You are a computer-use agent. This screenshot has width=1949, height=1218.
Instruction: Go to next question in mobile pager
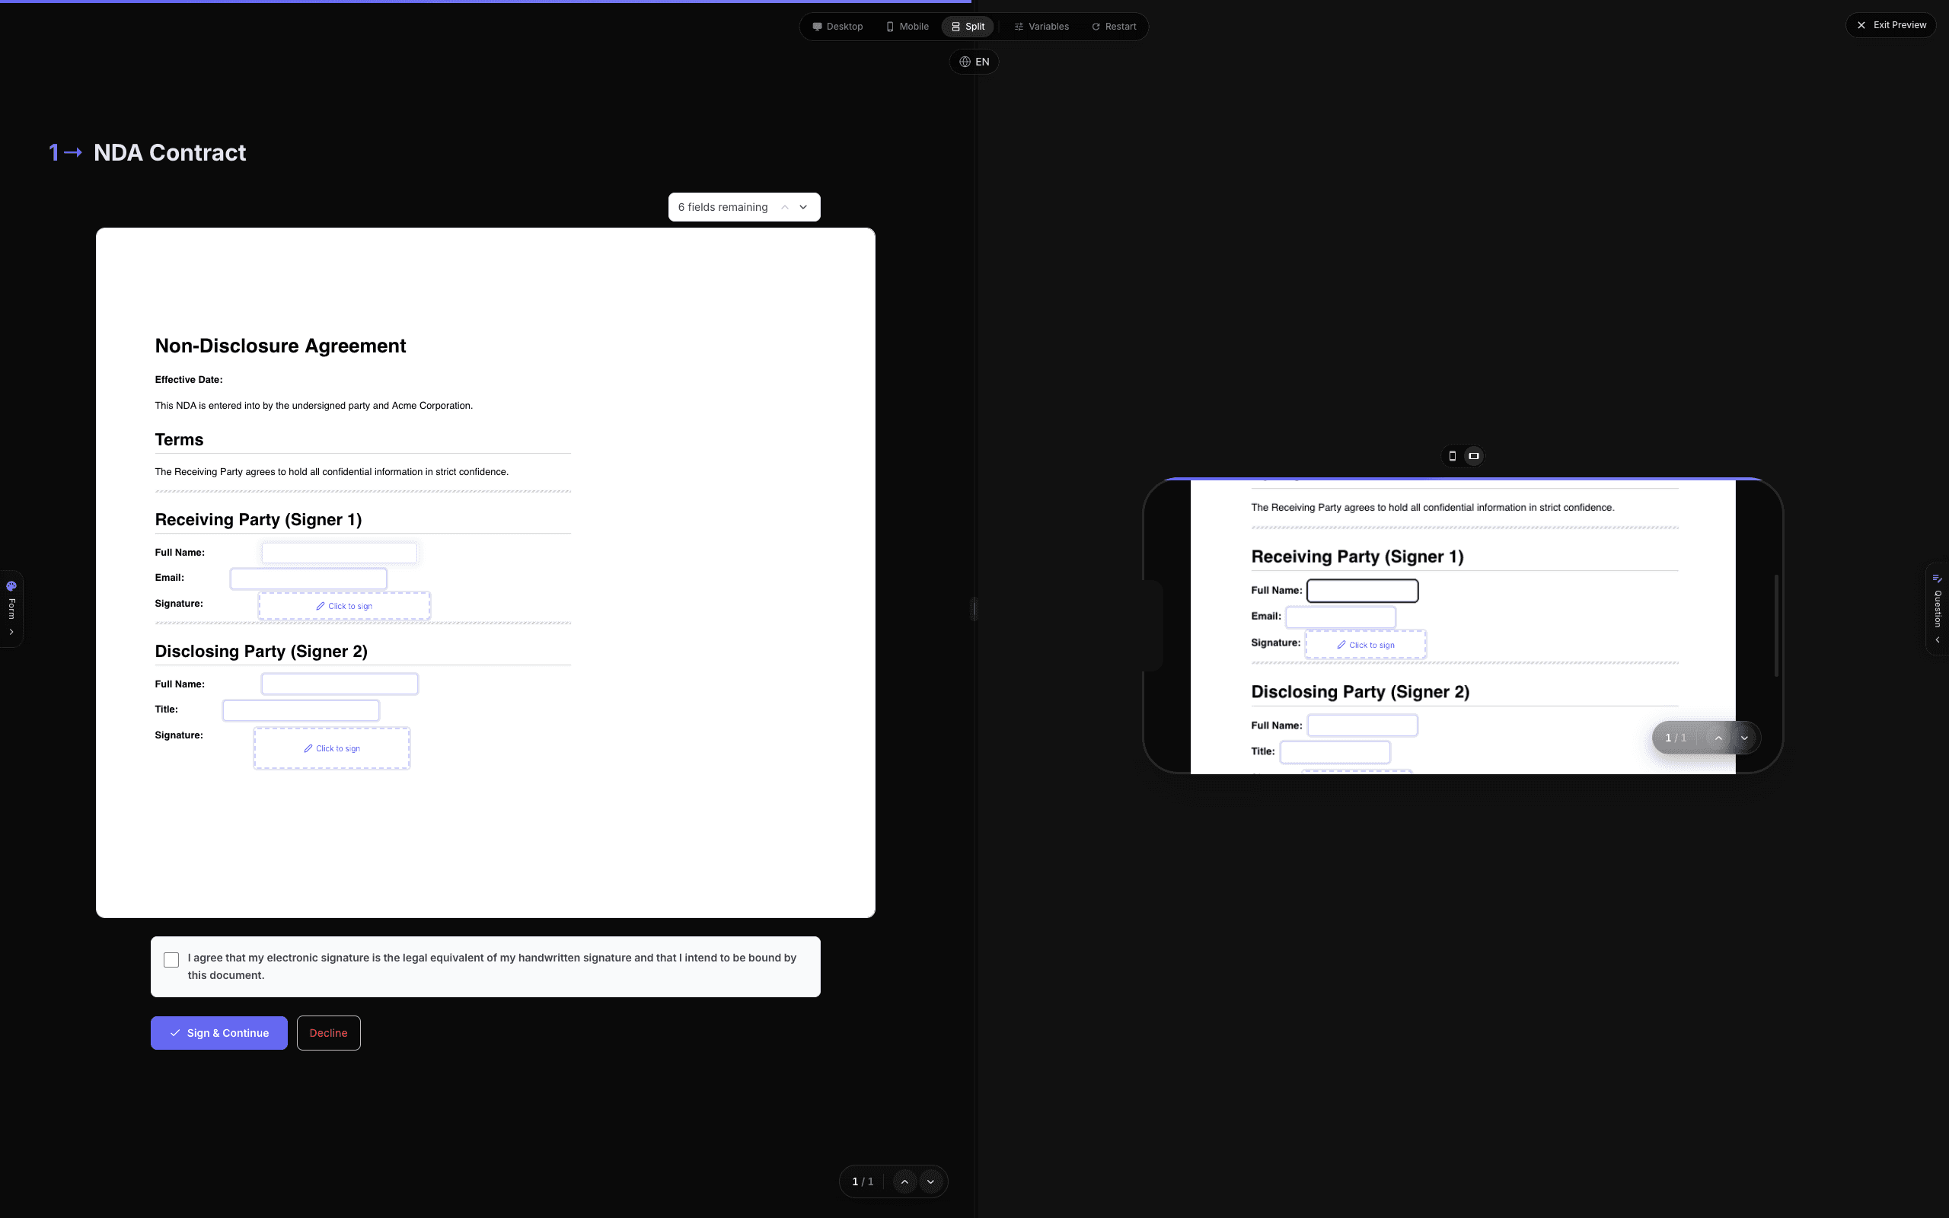coord(1744,738)
